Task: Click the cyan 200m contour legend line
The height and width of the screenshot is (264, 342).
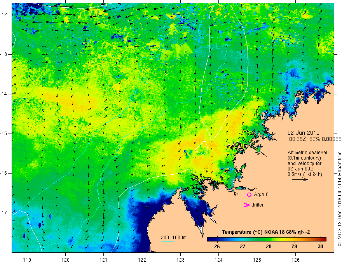Action: (x=168, y=241)
